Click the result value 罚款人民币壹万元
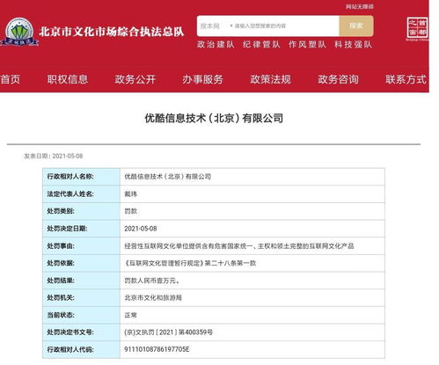 point(152,281)
